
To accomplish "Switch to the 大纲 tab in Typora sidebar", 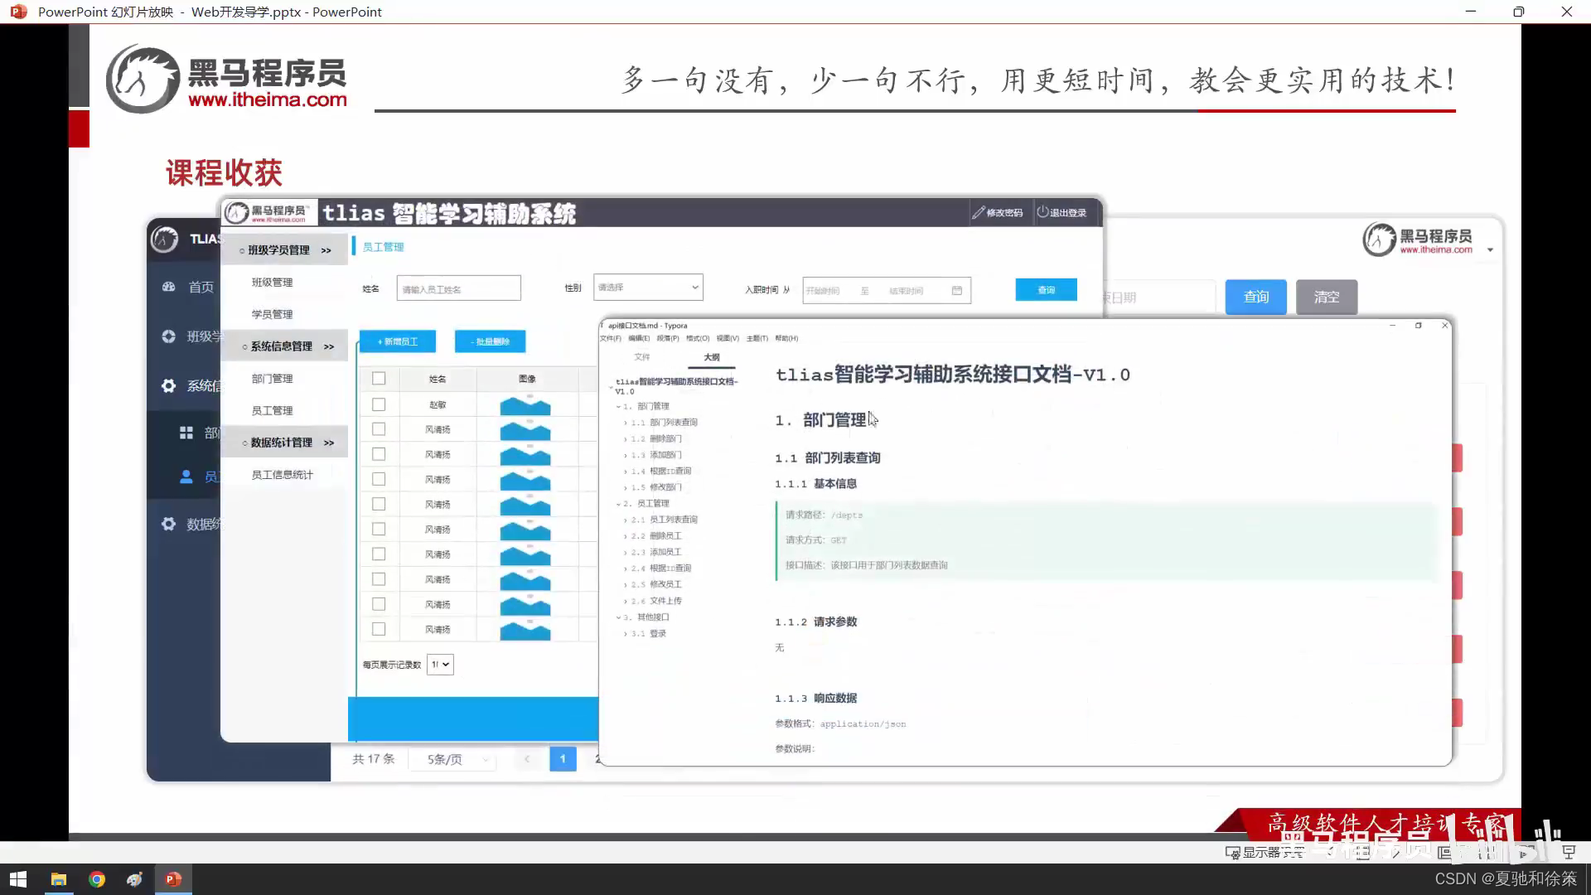I will pyautogui.click(x=712, y=357).
